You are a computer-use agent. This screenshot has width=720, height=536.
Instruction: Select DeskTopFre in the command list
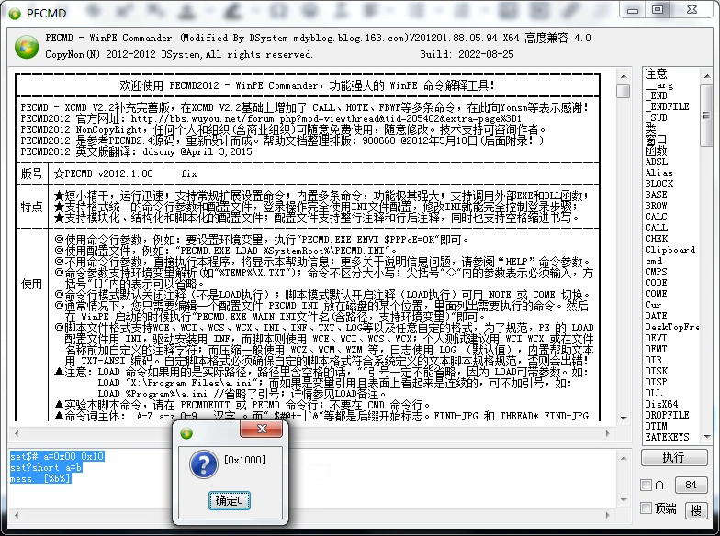point(672,327)
